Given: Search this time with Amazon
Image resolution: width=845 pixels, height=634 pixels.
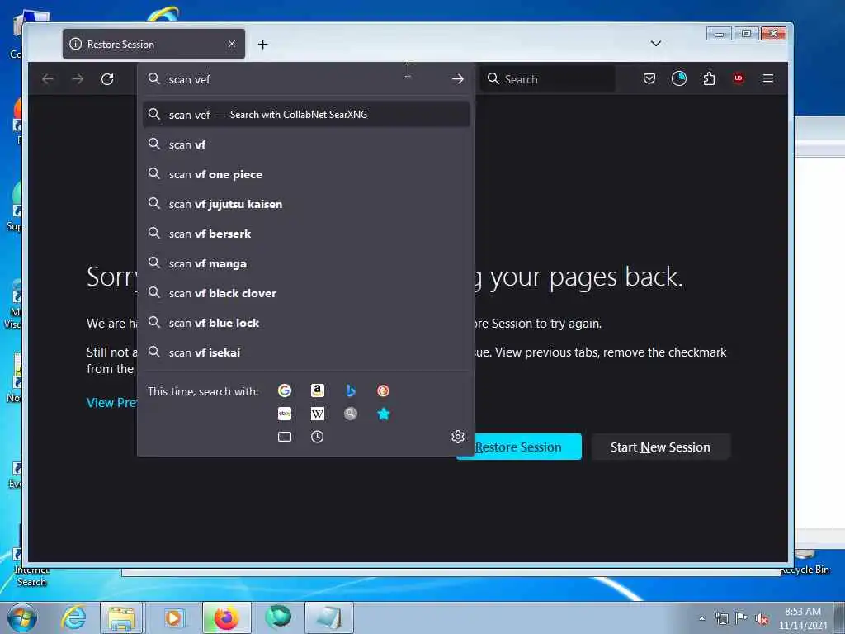Looking at the screenshot, I should coord(318,390).
